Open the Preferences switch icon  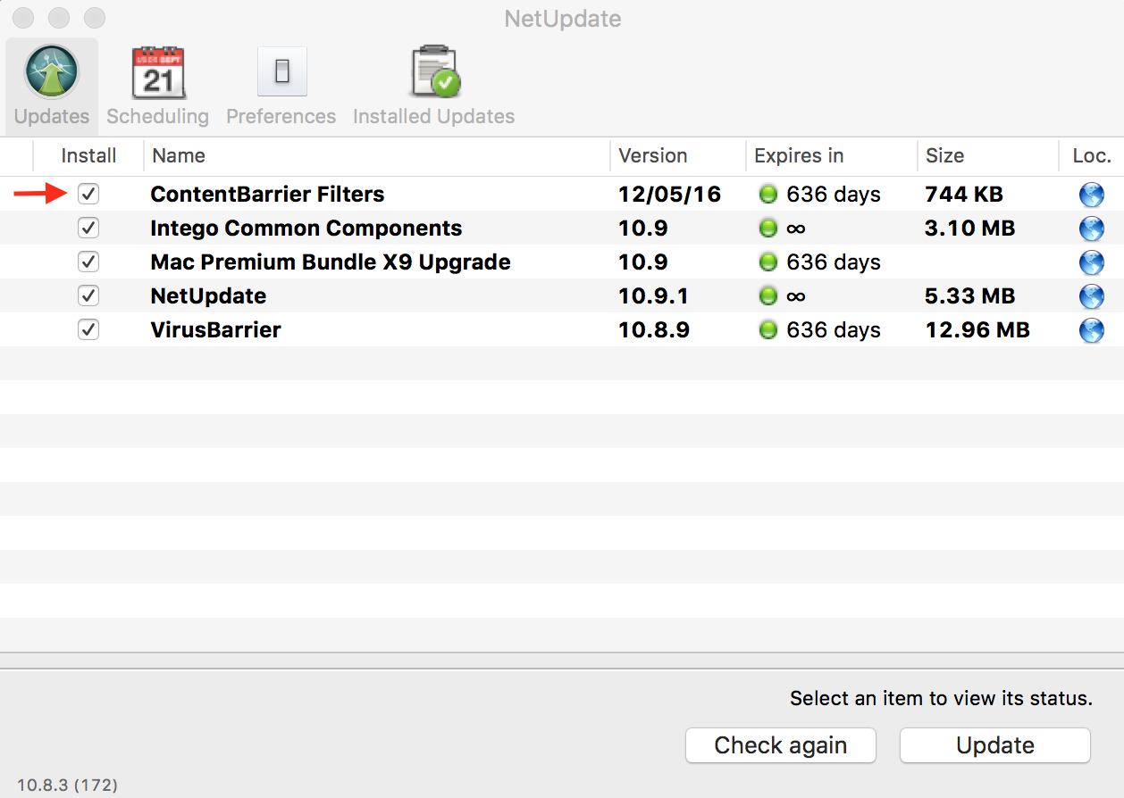(281, 71)
